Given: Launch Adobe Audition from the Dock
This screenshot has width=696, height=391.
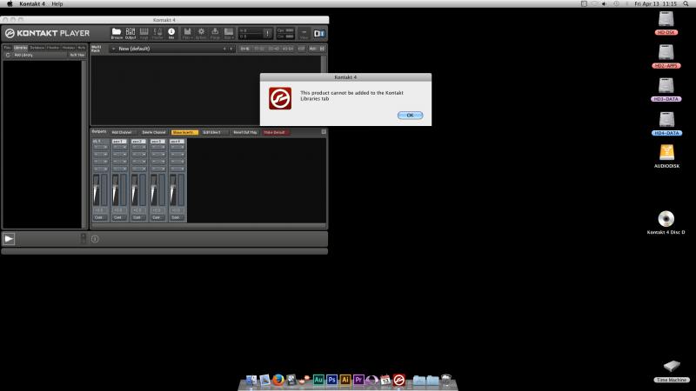Looking at the screenshot, I should click(318, 380).
